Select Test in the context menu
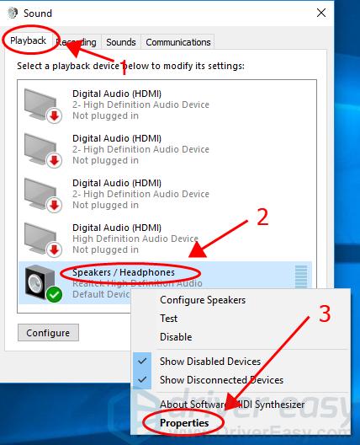The height and width of the screenshot is (445, 360). pos(169,319)
